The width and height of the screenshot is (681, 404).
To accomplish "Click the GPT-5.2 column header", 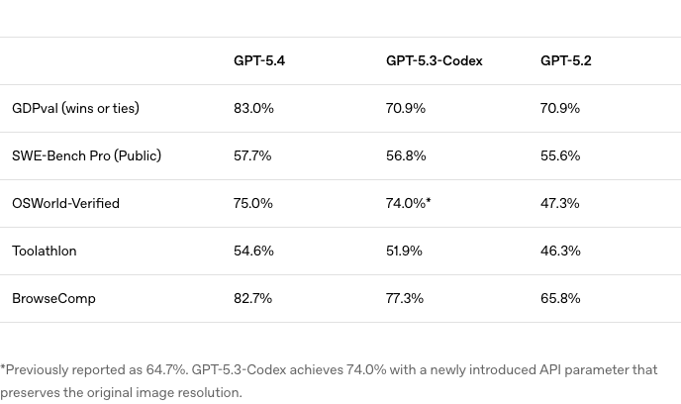I will click(x=565, y=61).
